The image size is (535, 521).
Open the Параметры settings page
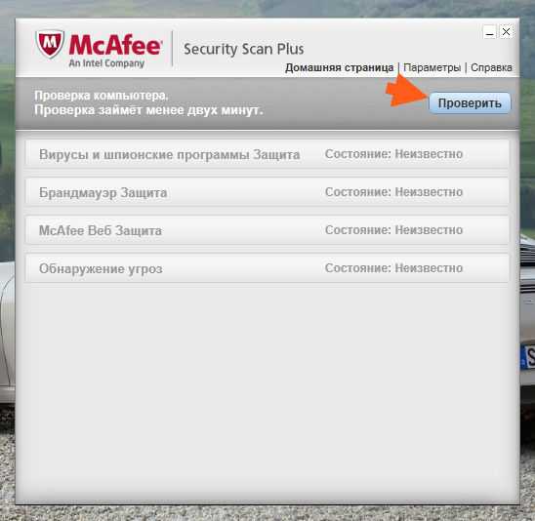click(432, 67)
